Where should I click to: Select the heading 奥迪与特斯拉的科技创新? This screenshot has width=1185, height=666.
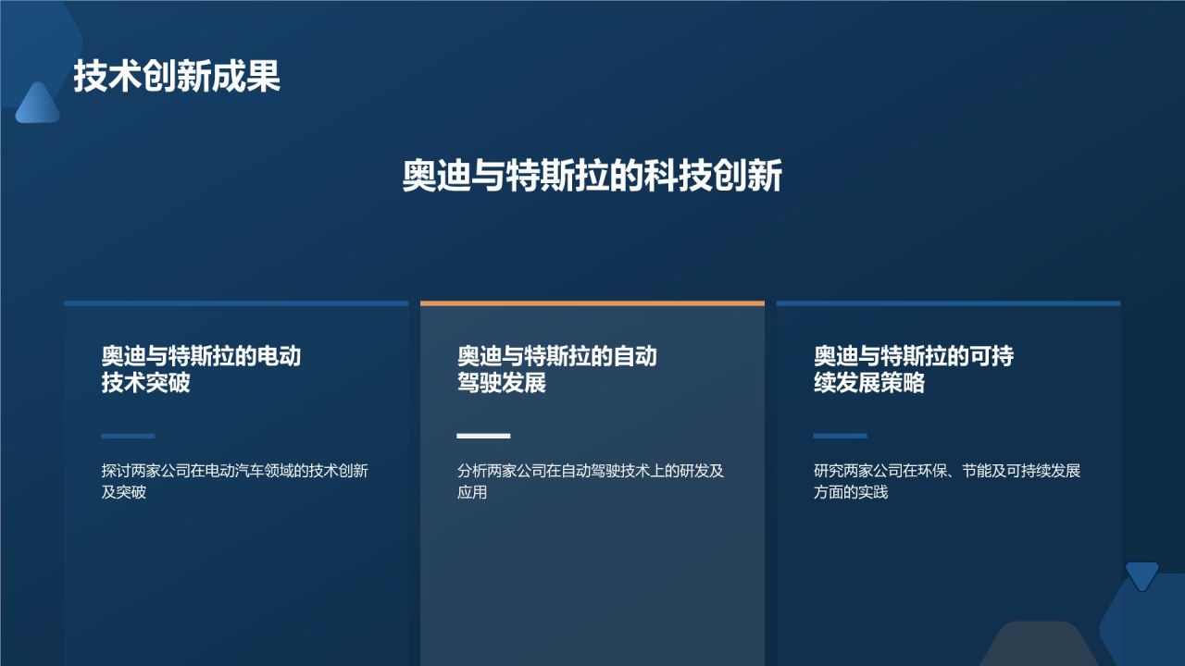click(592, 176)
